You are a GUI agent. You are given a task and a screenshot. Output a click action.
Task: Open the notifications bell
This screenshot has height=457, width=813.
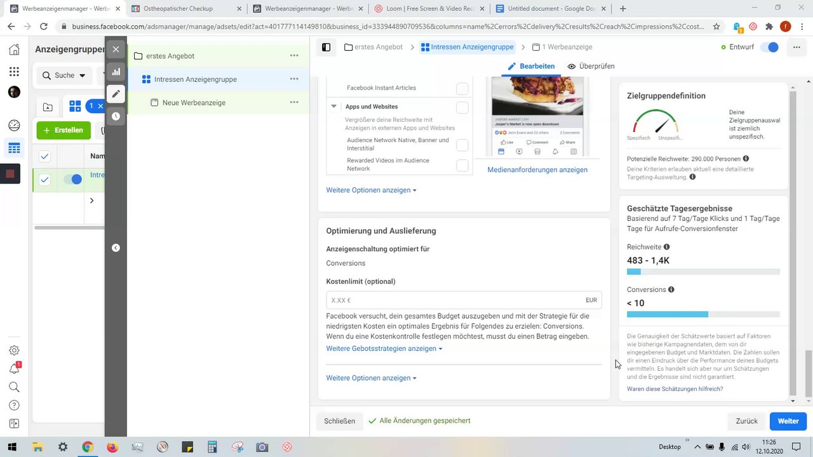[x=14, y=369]
